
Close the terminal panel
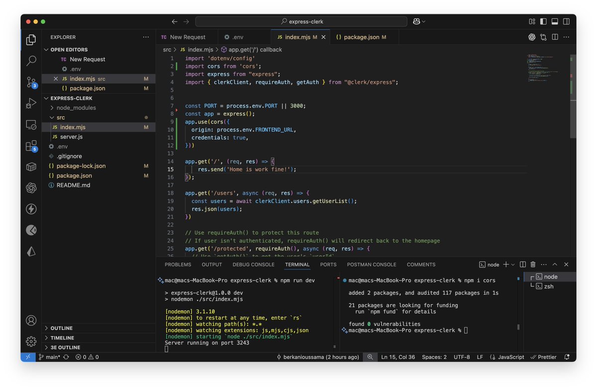point(566,265)
